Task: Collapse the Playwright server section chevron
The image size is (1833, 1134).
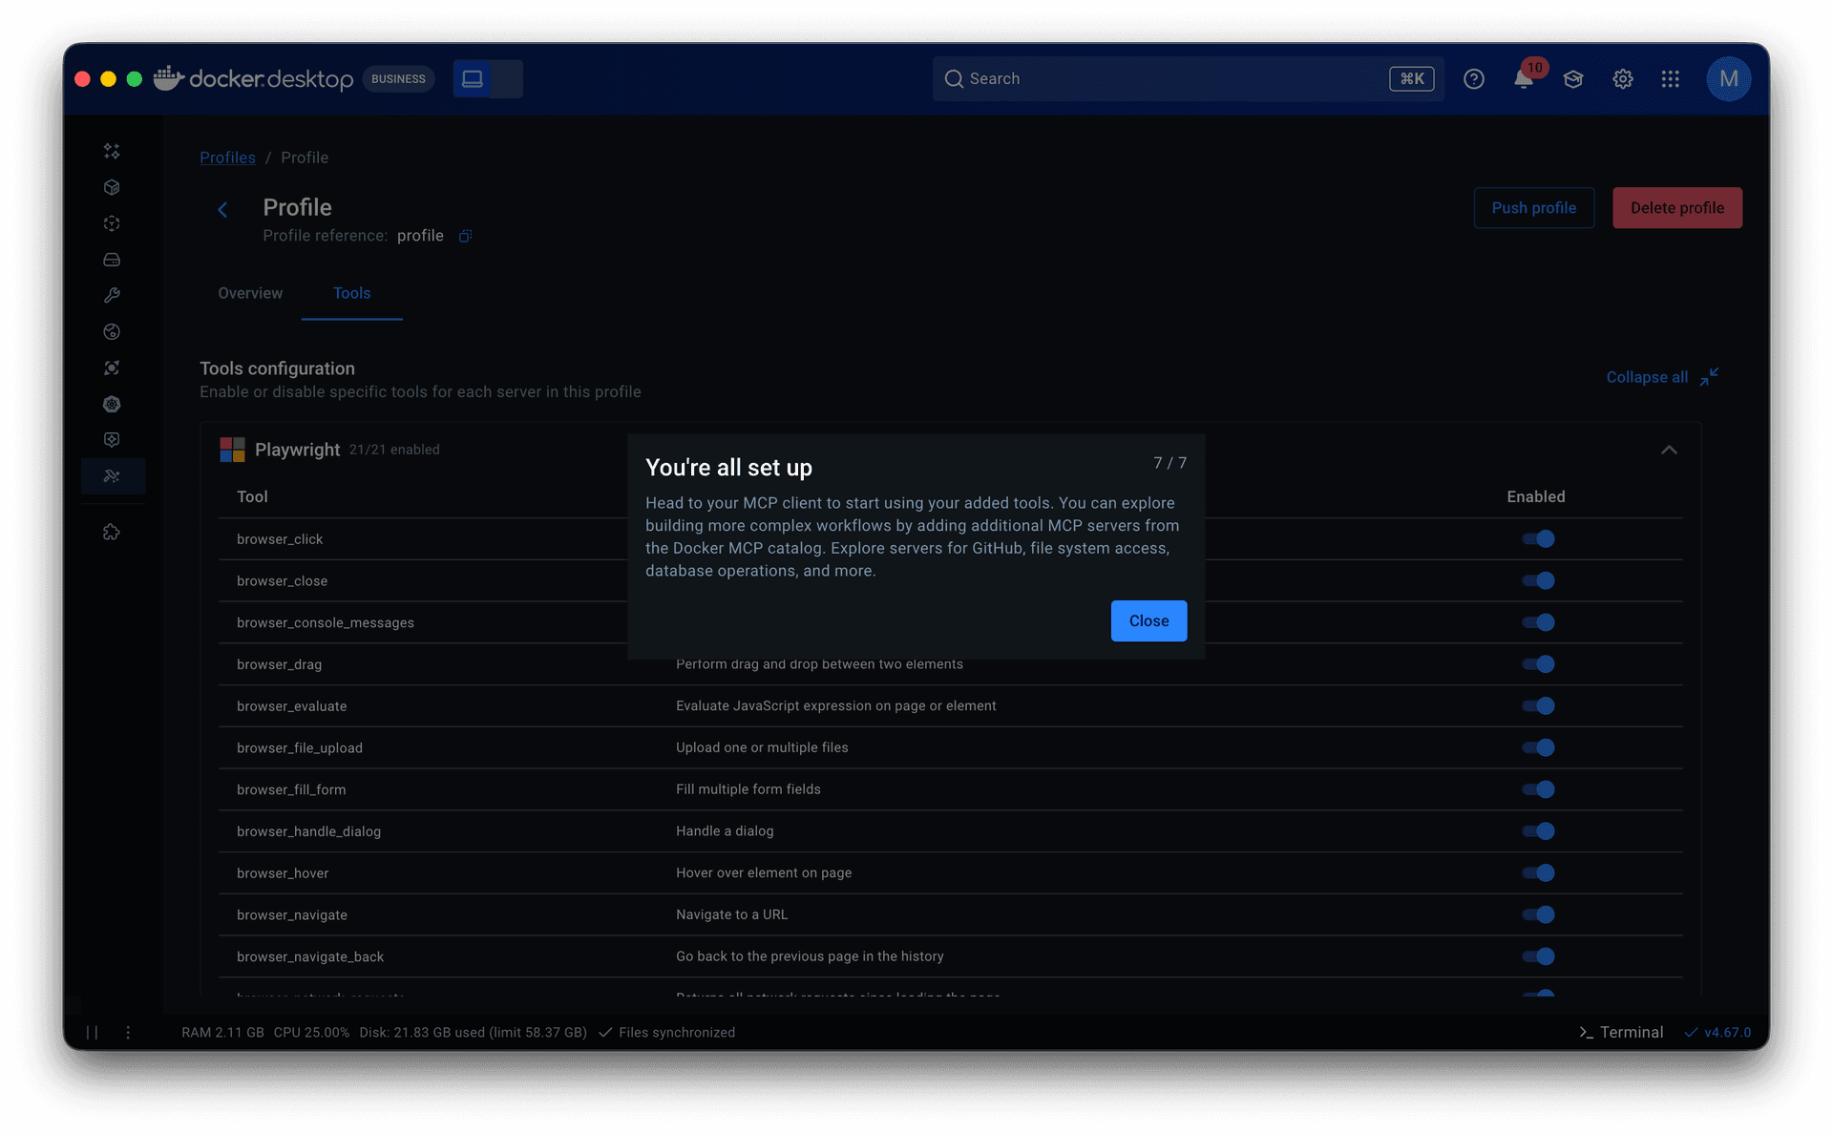Action: coord(1668,450)
